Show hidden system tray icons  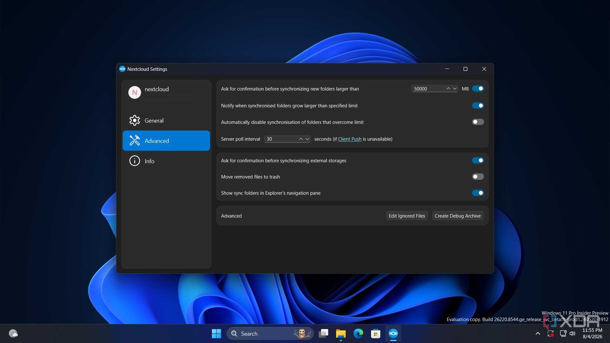pyautogui.click(x=538, y=333)
